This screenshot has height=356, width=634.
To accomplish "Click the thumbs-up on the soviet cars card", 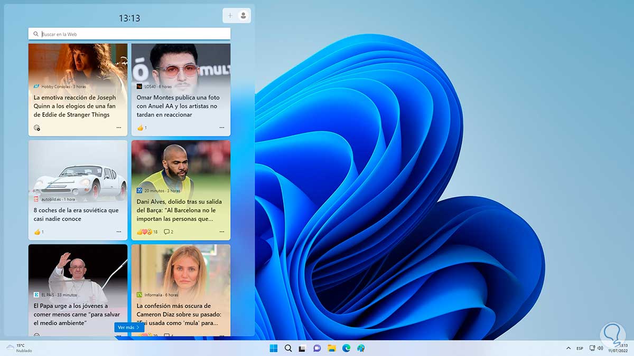I will pyautogui.click(x=38, y=232).
